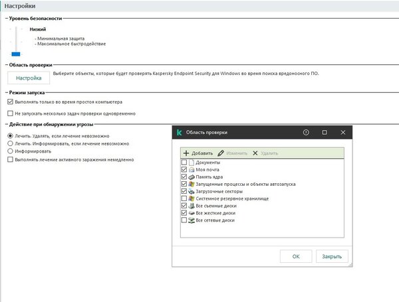Collapse Действие при обнаружении угрозы section
The width and height of the screenshot is (399, 302).
click(x=7, y=125)
